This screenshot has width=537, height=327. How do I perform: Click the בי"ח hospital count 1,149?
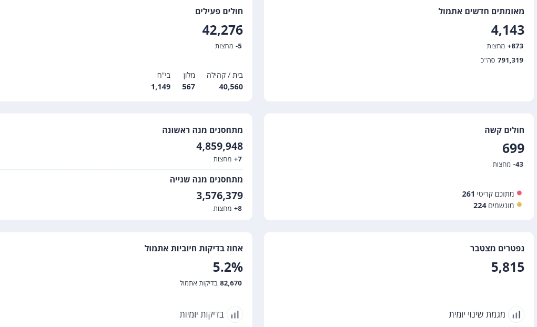click(x=160, y=87)
